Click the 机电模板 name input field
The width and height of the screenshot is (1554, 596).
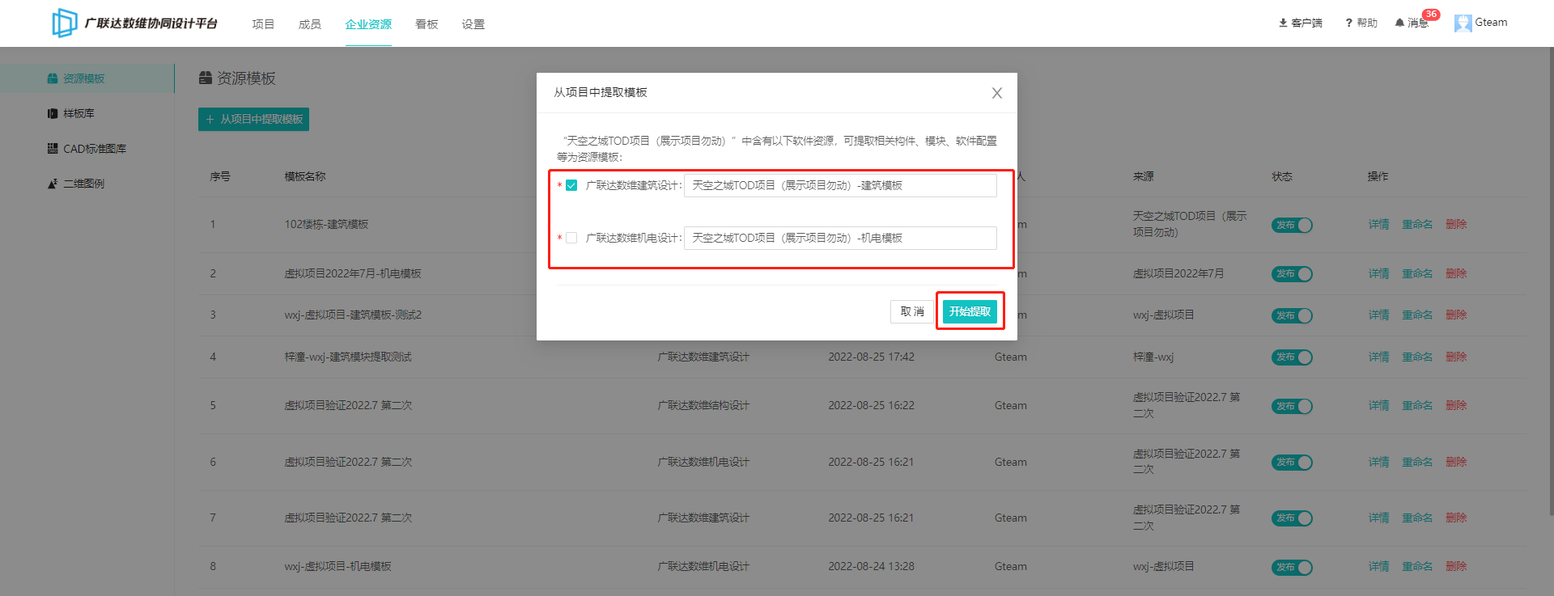(840, 238)
